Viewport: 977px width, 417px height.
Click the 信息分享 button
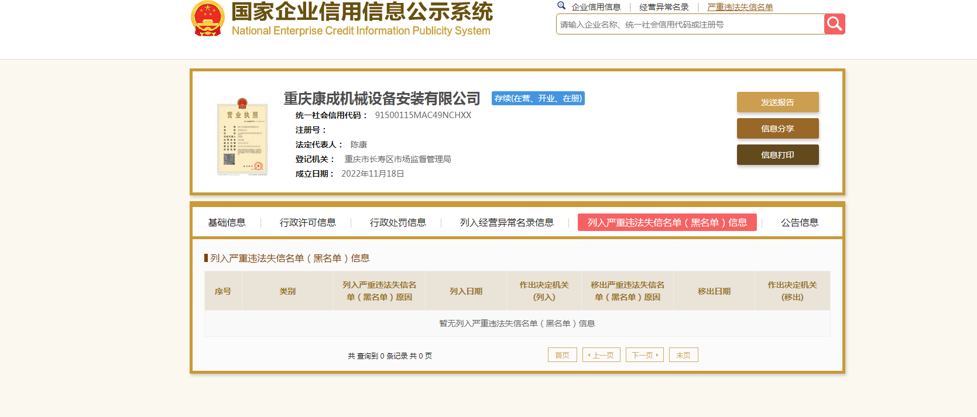pyautogui.click(x=777, y=128)
